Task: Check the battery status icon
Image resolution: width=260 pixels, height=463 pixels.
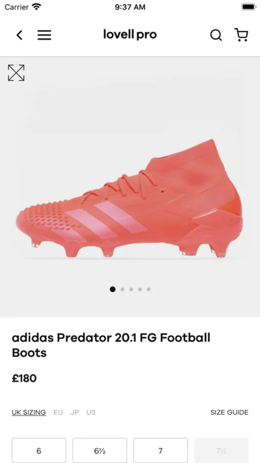Action: 249,7
